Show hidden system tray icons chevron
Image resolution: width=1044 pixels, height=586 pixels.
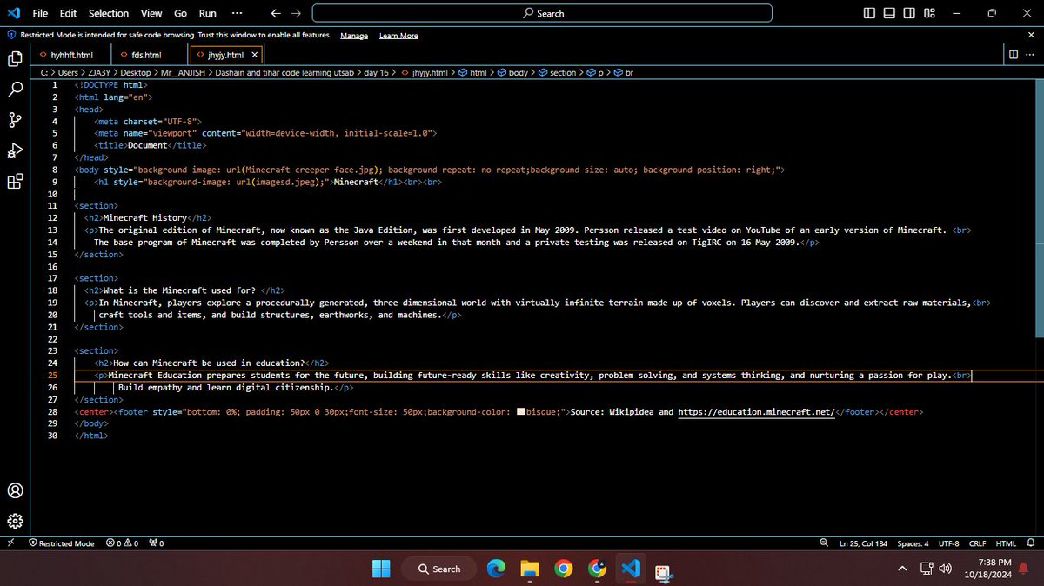tap(902, 569)
